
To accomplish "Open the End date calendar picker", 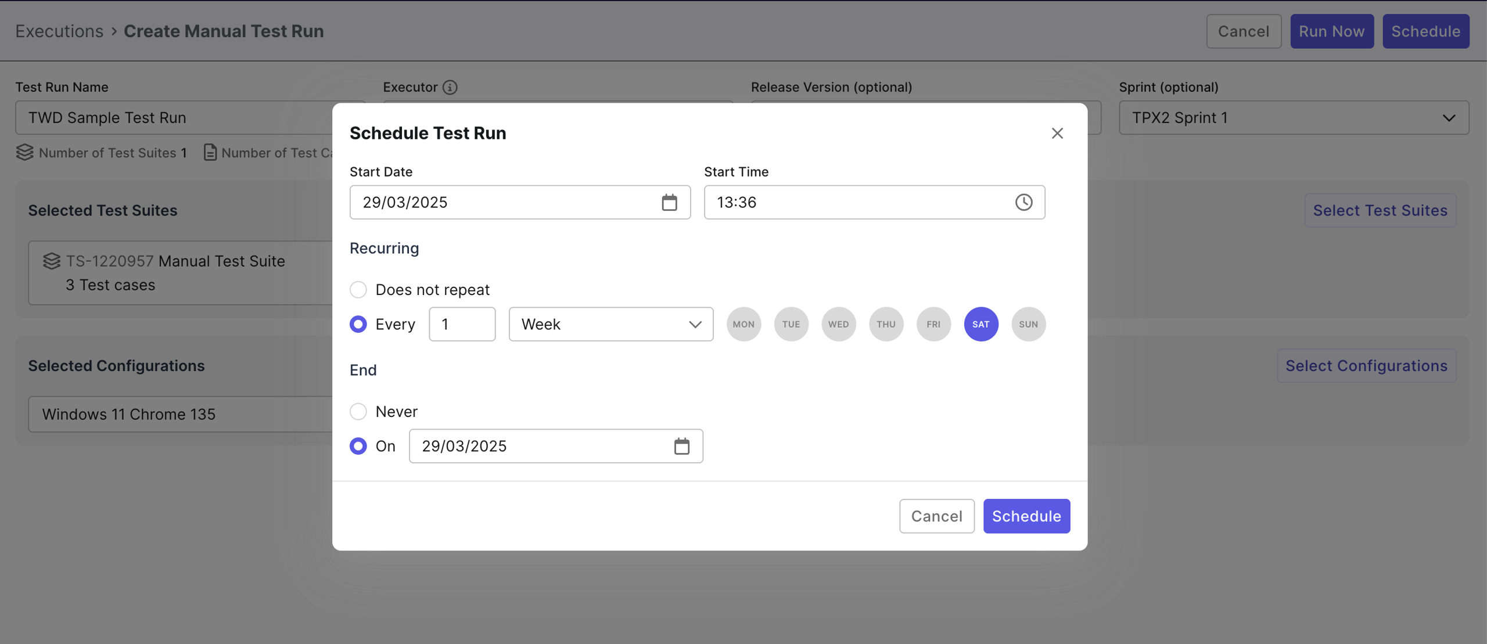I will click(x=683, y=446).
